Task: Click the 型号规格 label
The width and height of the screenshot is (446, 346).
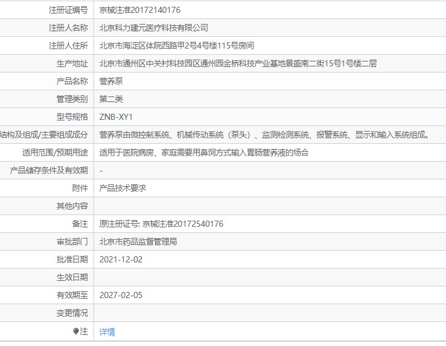Action: click(72, 117)
